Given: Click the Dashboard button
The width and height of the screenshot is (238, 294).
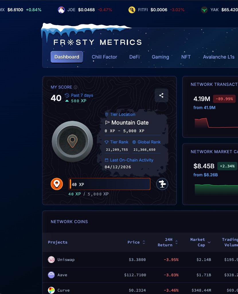Looking at the screenshot, I should (67, 57).
